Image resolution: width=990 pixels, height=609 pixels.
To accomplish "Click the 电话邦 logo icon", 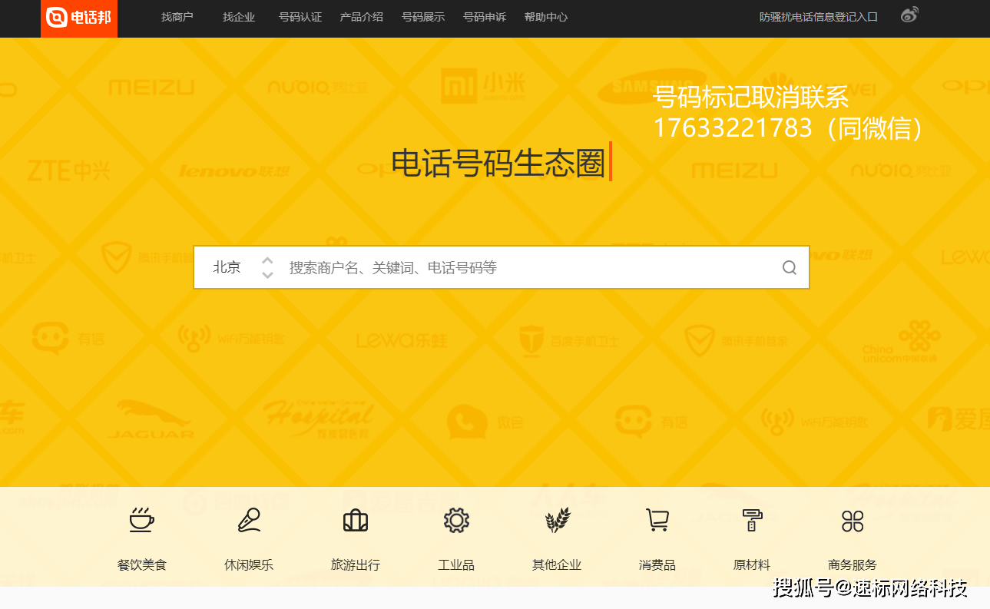I will click(57, 17).
